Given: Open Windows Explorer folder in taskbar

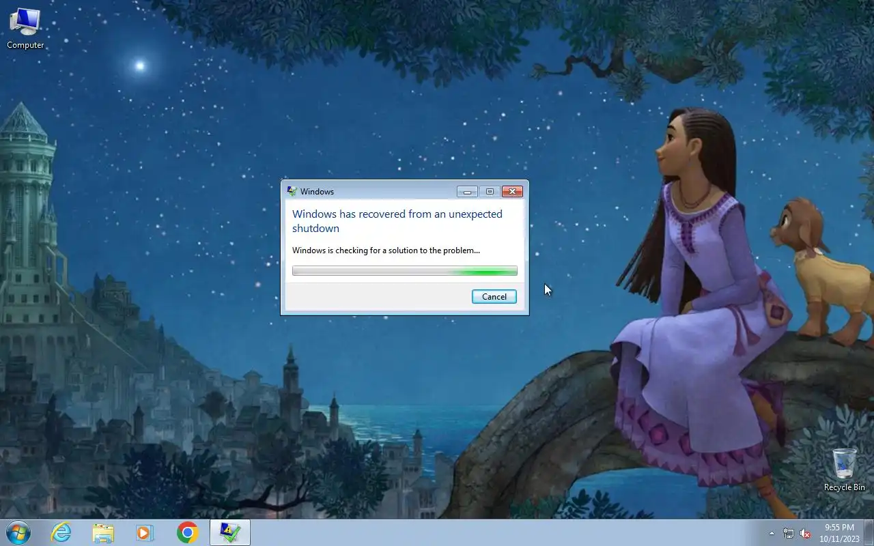Looking at the screenshot, I should [x=103, y=532].
